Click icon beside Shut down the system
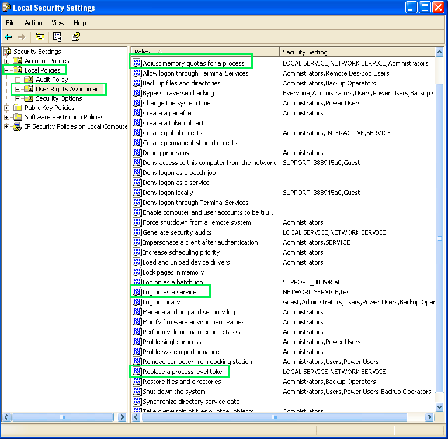 (137, 392)
